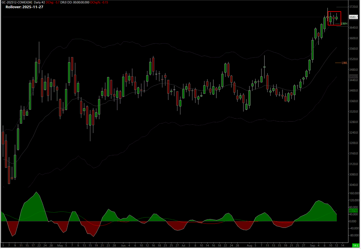Click the 3200.0 price scale value

pos(353,143)
